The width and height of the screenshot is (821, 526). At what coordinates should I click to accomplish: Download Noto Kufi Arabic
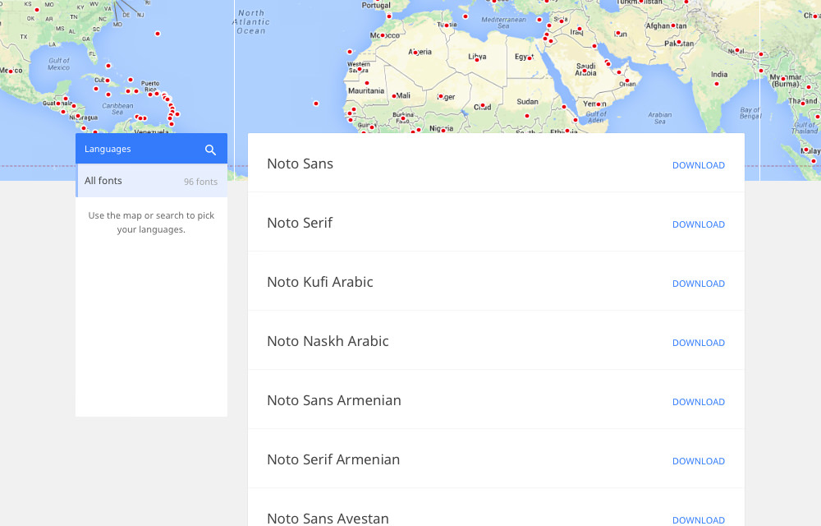pyautogui.click(x=699, y=284)
